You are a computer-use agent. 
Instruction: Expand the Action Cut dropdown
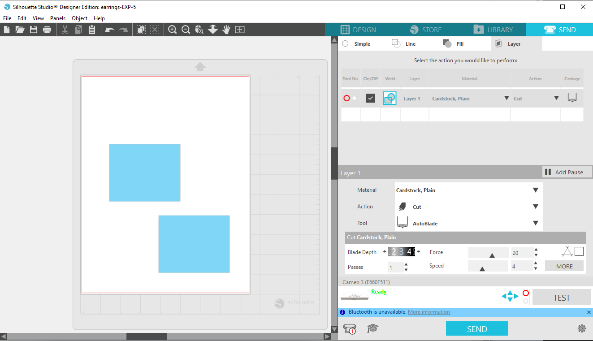pos(535,207)
